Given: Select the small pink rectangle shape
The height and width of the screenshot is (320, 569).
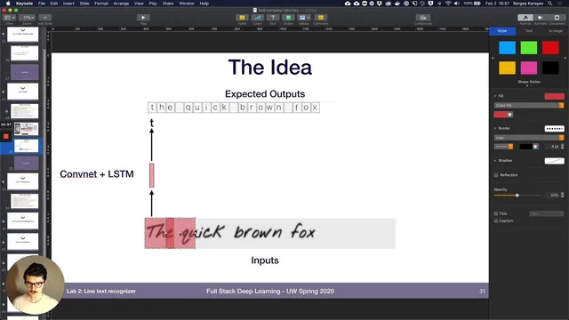Looking at the screenshot, I should 152,175.
